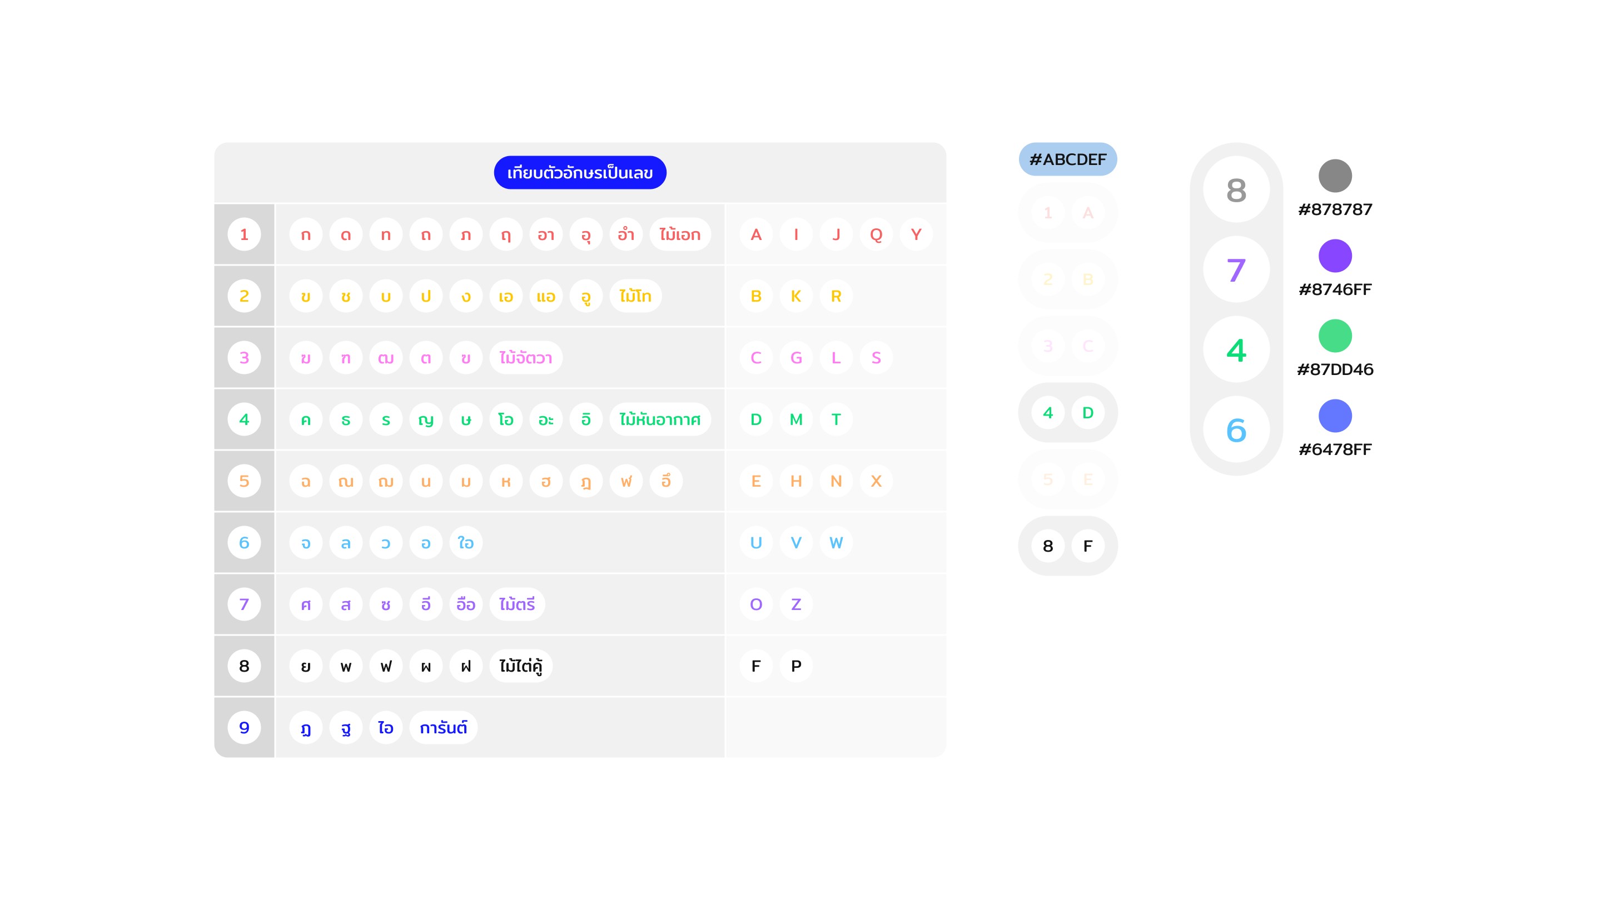This screenshot has height=900, width=1601.
Task: Pick the green #87DD46 color circle
Action: [x=1334, y=336]
